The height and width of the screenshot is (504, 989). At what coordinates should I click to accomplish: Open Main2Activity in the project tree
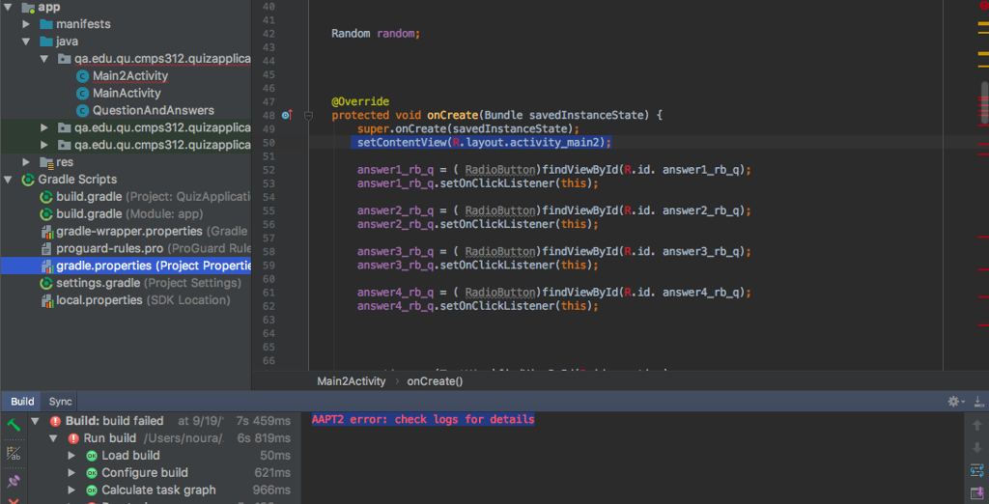click(130, 76)
